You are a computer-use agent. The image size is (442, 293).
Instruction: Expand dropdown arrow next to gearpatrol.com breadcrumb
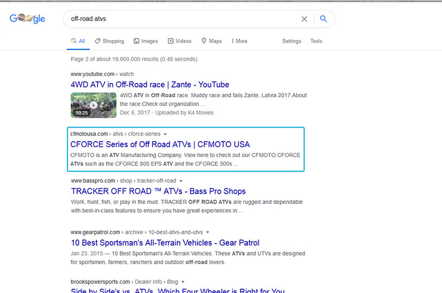click(x=208, y=232)
